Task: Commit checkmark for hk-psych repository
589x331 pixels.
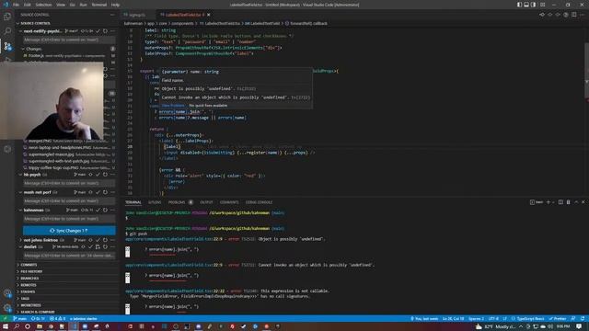Action: click(x=98, y=175)
